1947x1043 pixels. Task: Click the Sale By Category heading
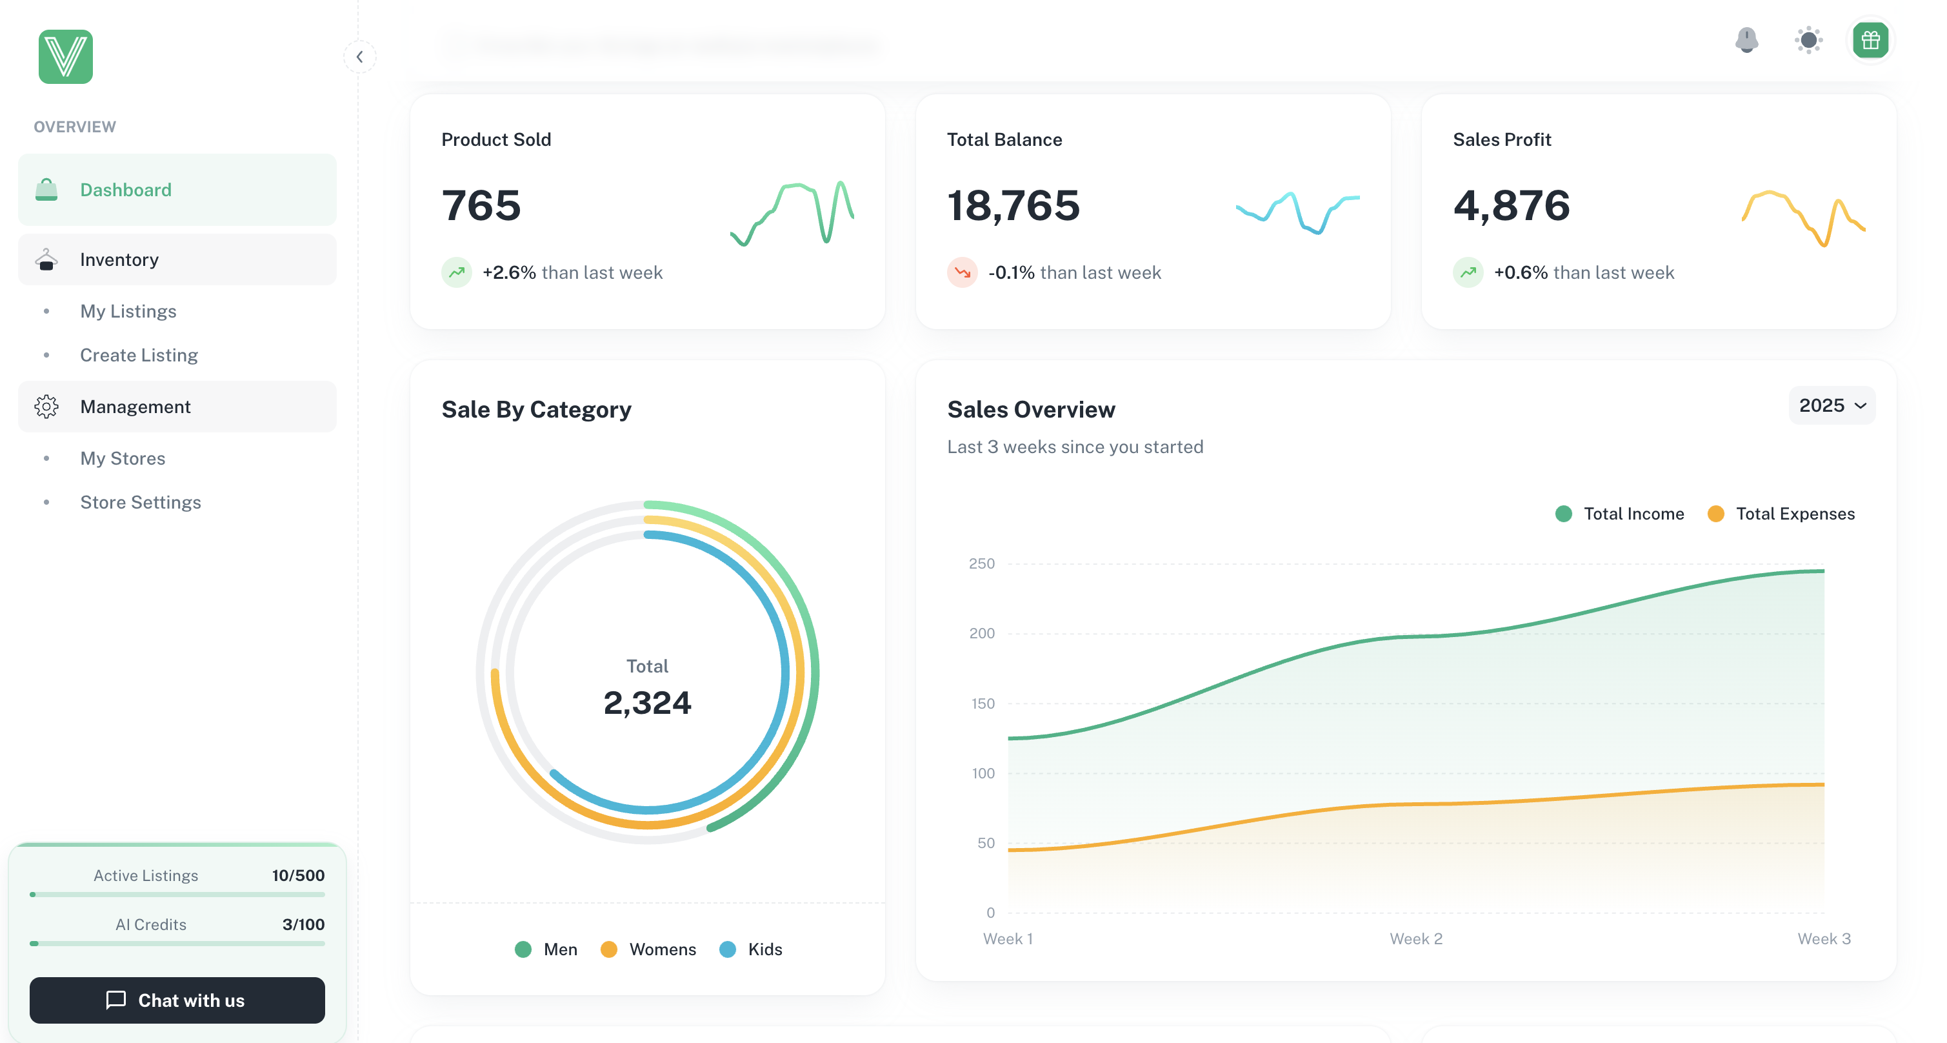click(x=537, y=409)
